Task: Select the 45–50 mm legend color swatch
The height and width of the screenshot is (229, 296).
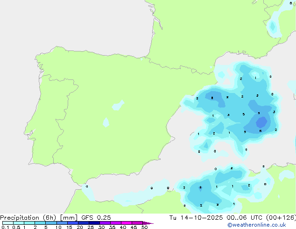Action: click(x=137, y=223)
